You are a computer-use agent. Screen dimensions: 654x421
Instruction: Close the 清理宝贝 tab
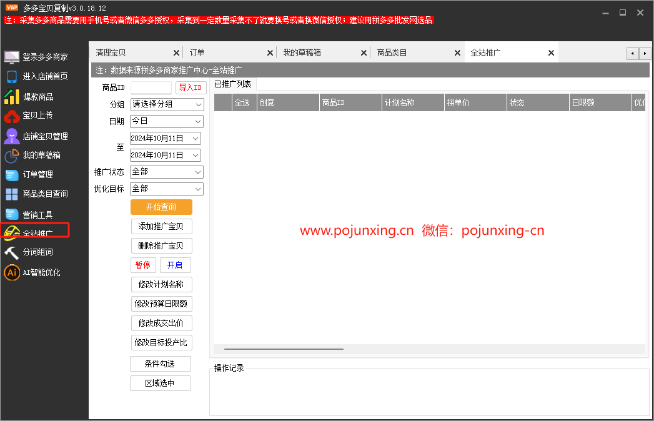click(x=176, y=53)
